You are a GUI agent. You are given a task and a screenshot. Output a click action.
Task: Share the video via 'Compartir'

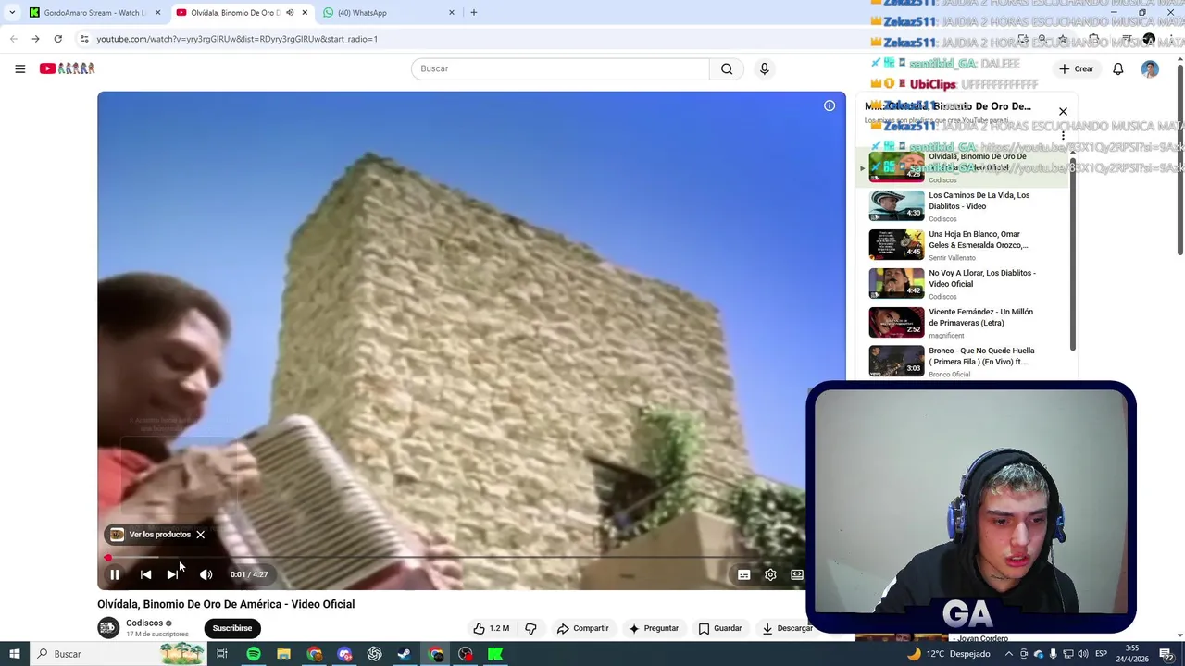582,628
